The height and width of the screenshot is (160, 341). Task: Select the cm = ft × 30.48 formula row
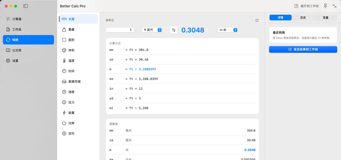click(182, 60)
